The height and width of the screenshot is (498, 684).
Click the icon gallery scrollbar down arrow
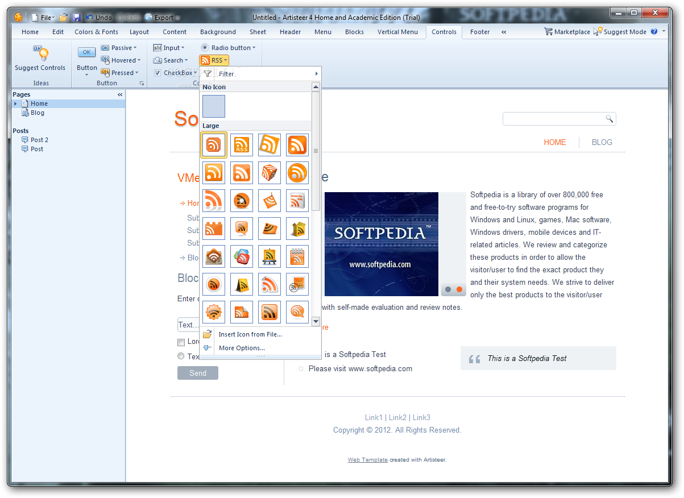pyautogui.click(x=316, y=322)
